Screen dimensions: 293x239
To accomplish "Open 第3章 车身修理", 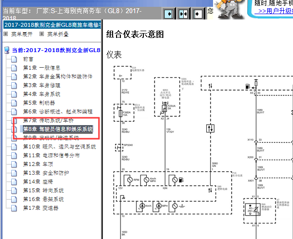I will pos(41,86).
